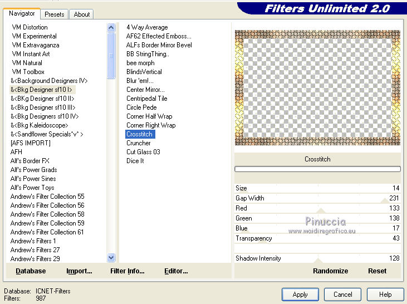
Task: Select Alf's Border FX category
Action: 30,161
